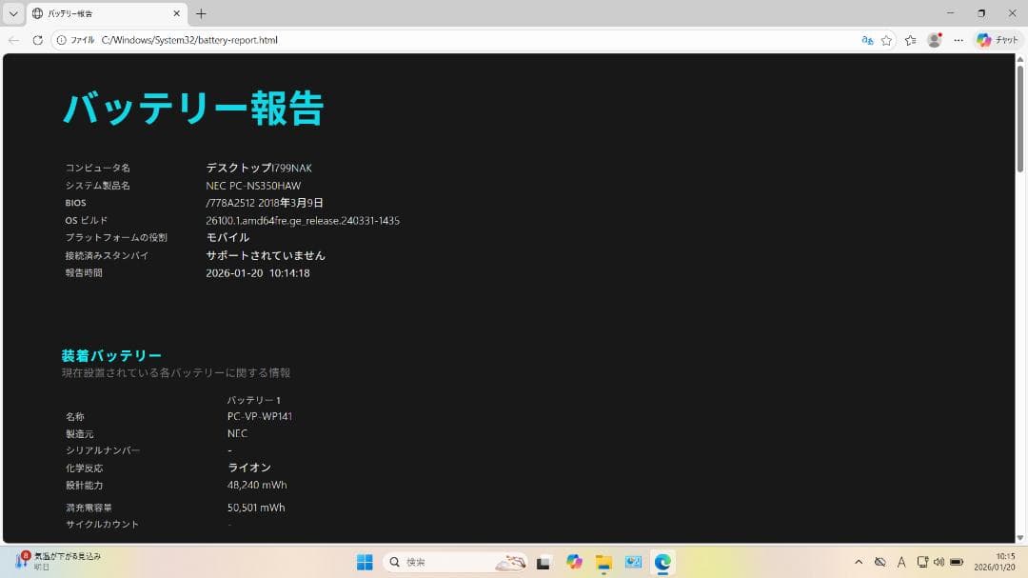Launch Copilot from the taskbar
Viewport: 1028px width, 578px height.
573,562
